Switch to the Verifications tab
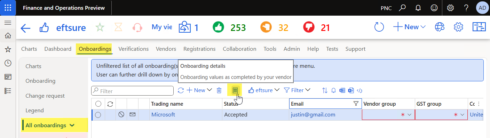The image size is (490, 138). (133, 49)
